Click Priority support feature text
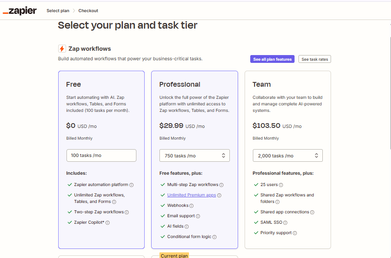The image size is (391, 258). pyautogui.click(x=276, y=233)
